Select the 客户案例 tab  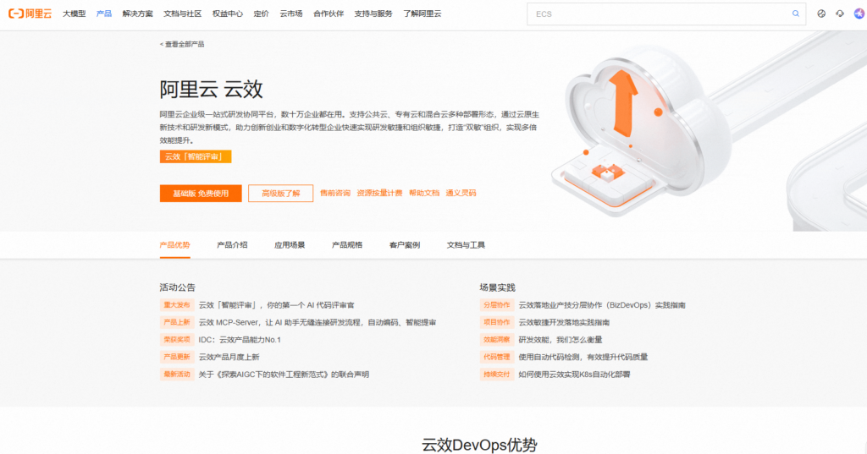[405, 245]
